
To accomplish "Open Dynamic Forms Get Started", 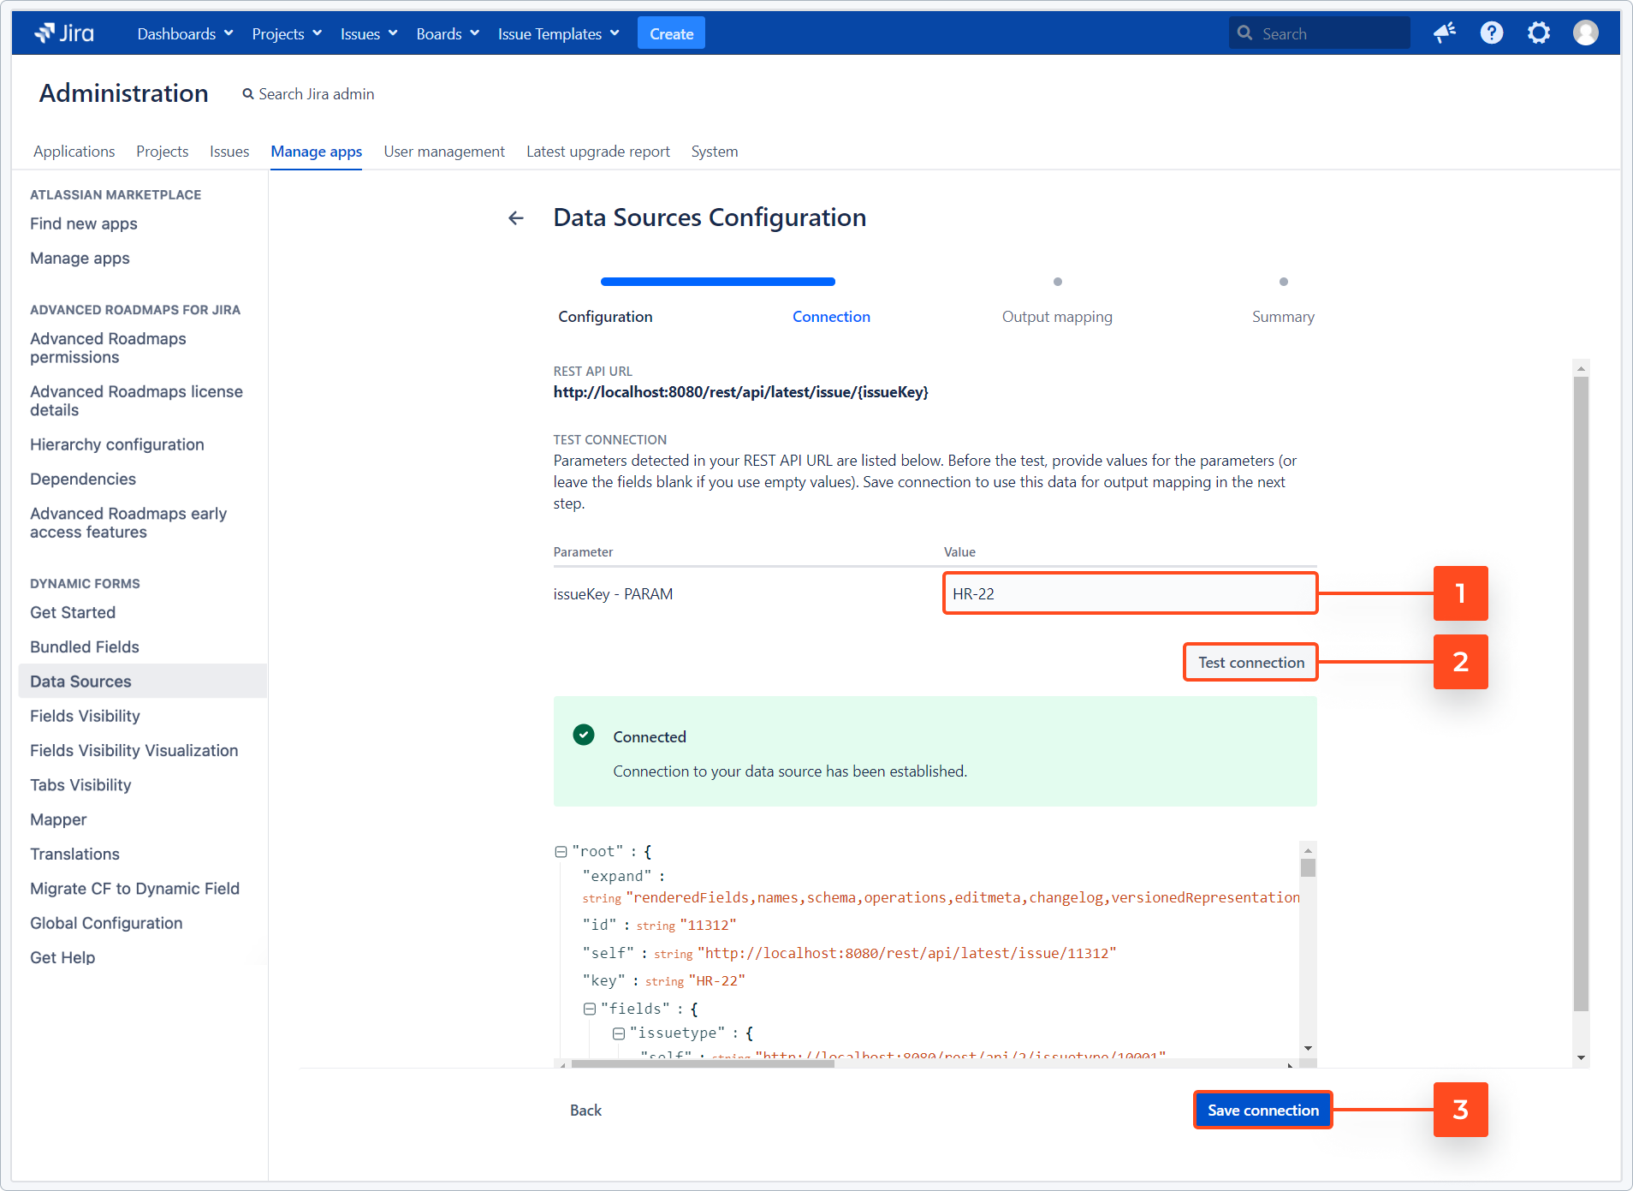I will (x=73, y=612).
